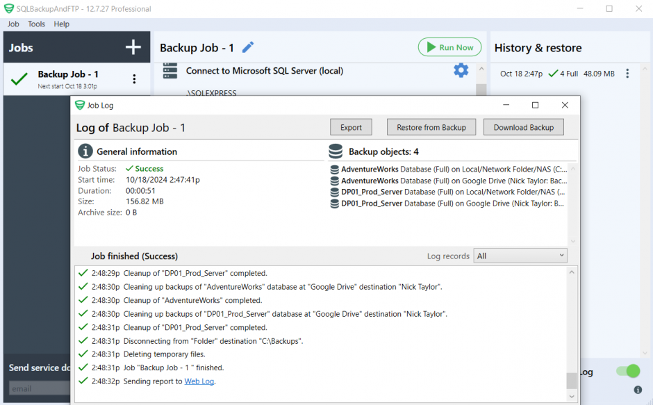Open the Job menu
Screen dimensions: 653x405
pos(13,24)
